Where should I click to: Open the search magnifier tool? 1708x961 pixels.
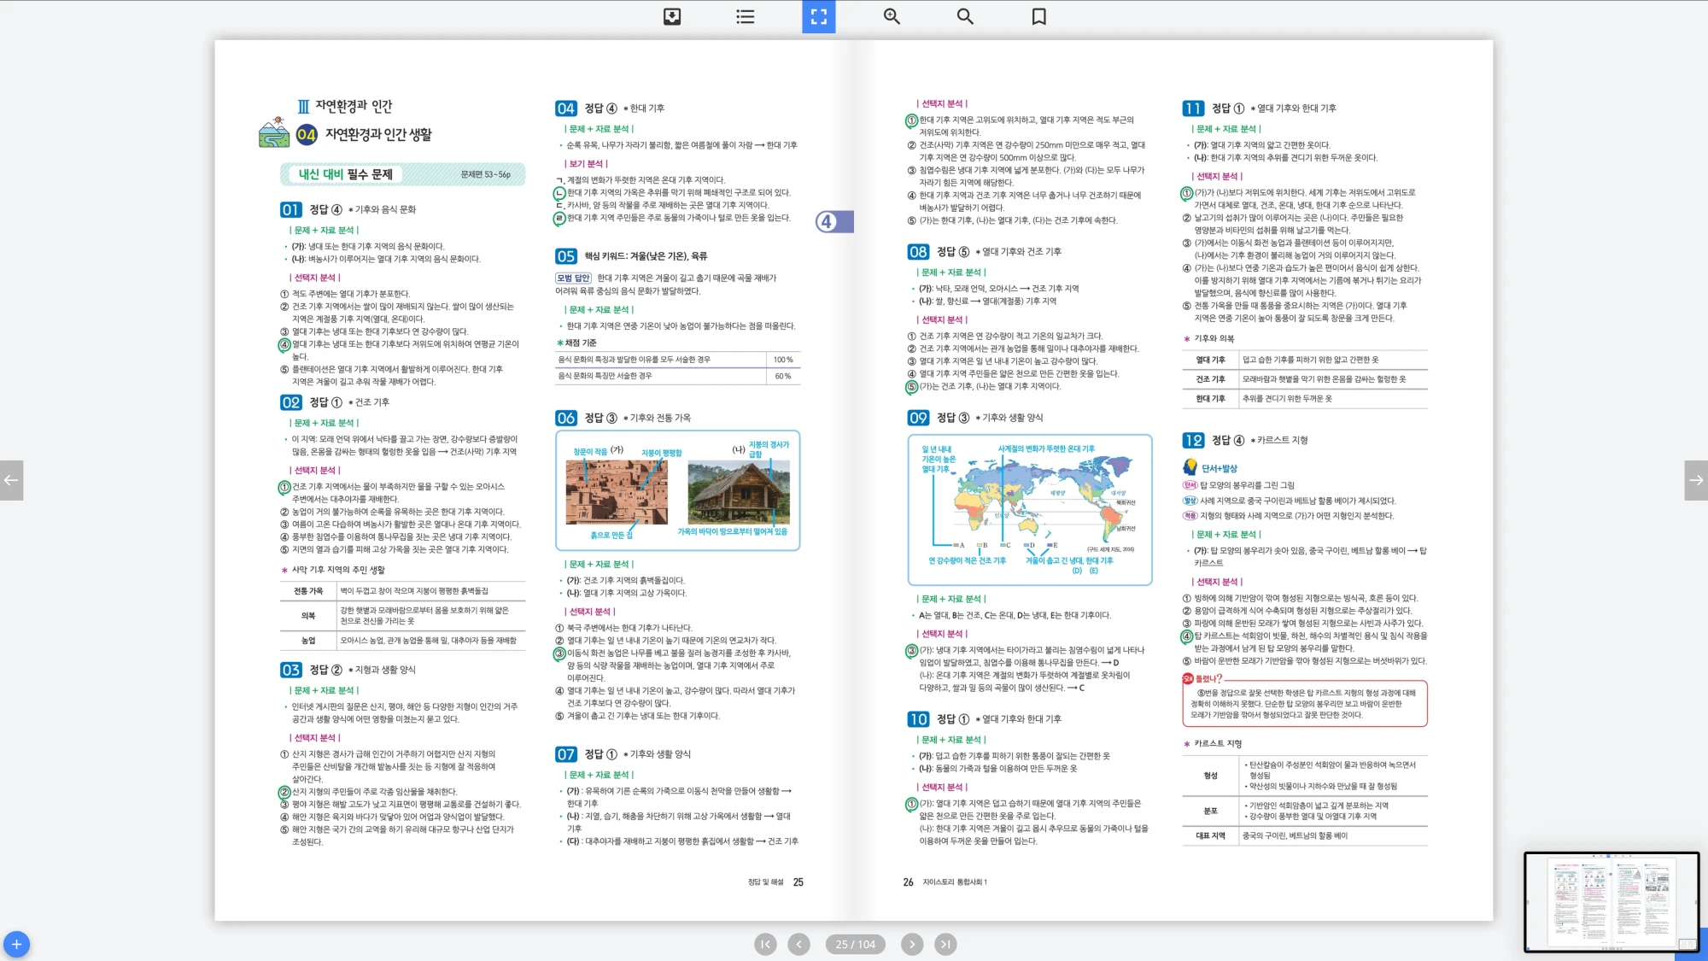click(x=965, y=16)
